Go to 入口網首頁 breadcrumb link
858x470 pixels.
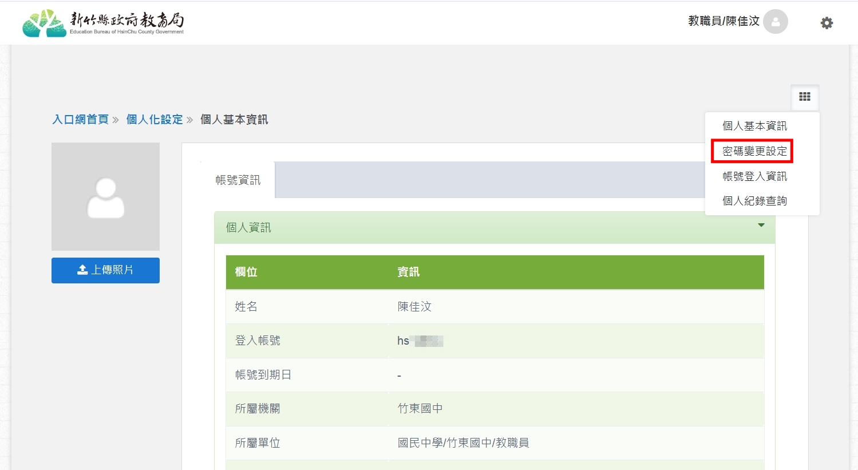80,120
